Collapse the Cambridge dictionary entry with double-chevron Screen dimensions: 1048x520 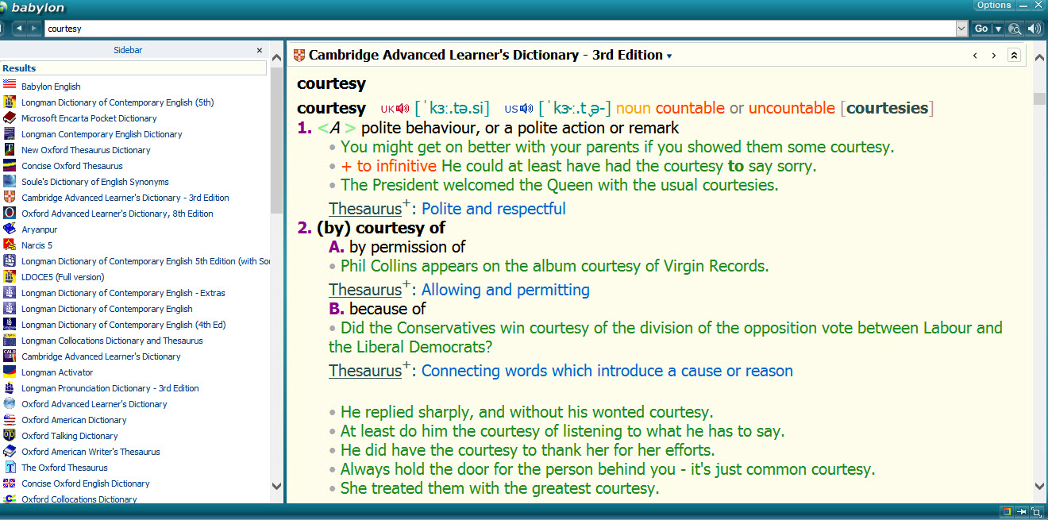[x=1014, y=56]
